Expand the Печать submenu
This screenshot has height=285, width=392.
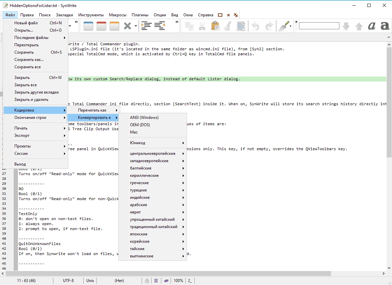pyautogui.click(x=36, y=128)
